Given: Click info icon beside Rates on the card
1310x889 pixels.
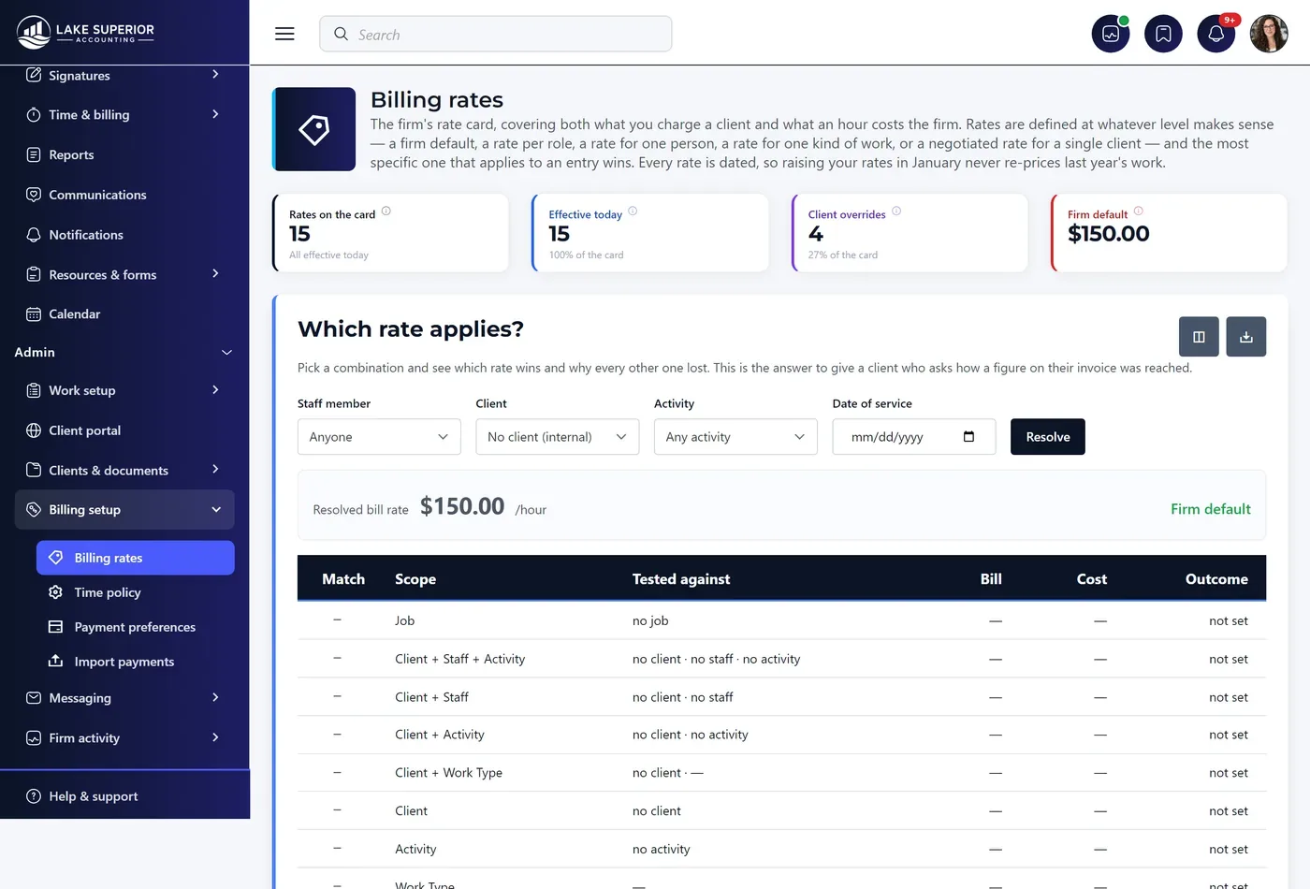Looking at the screenshot, I should 386,211.
